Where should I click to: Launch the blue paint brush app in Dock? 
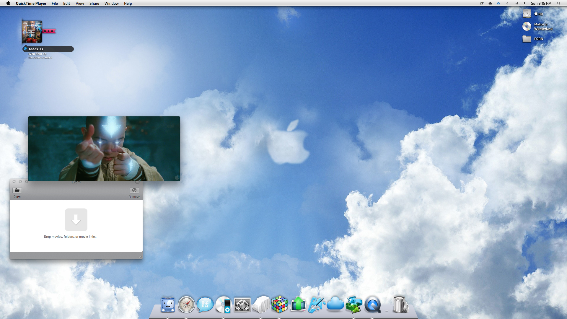click(317, 305)
